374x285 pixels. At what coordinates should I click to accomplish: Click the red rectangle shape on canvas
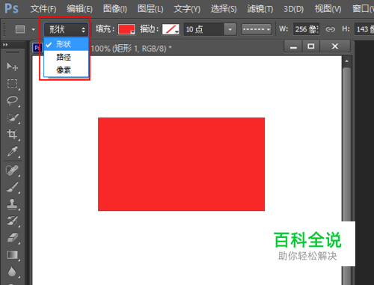click(x=181, y=165)
